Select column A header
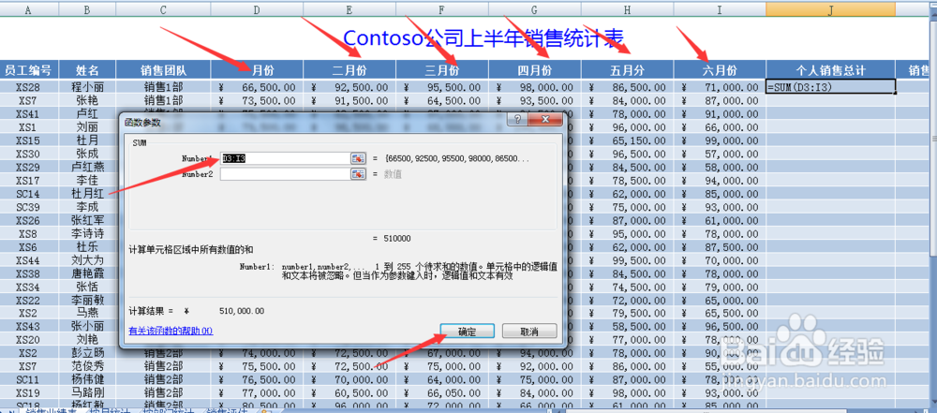Image resolution: width=937 pixels, height=413 pixels. (x=28, y=9)
